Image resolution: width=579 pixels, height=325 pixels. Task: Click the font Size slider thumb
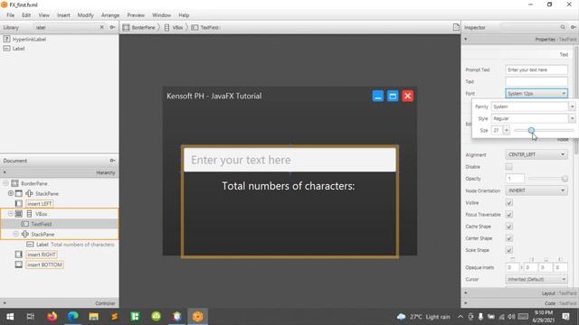[x=531, y=130]
